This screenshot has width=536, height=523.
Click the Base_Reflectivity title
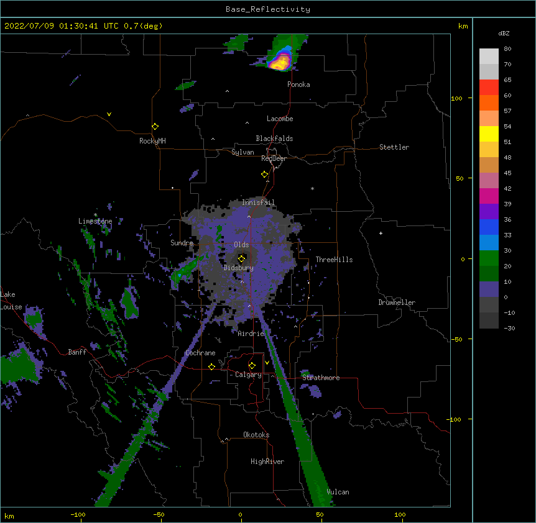point(268,9)
